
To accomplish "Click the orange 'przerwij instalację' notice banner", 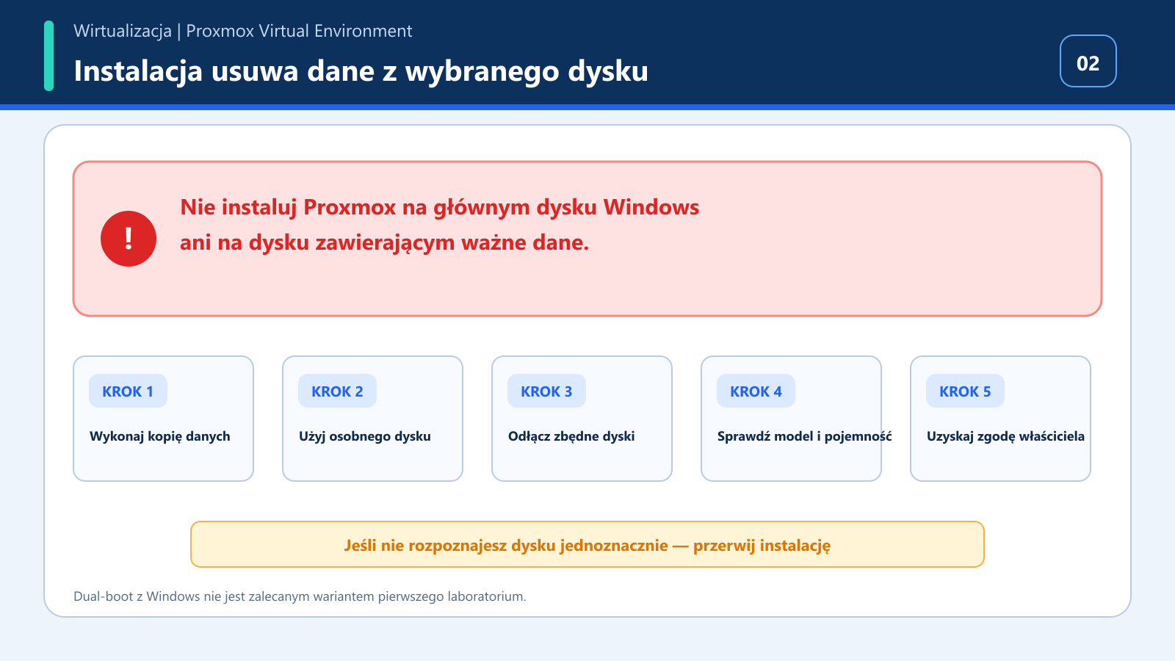I will pos(587,544).
